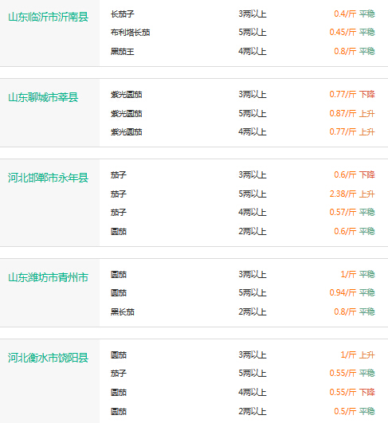
Task: Select the 2.38/斤 上升 茄子 price
Action: point(352,194)
